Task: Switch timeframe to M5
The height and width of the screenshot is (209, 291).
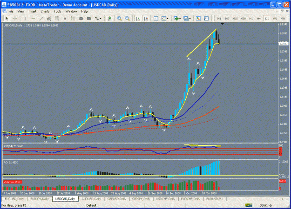Action: [227, 19]
